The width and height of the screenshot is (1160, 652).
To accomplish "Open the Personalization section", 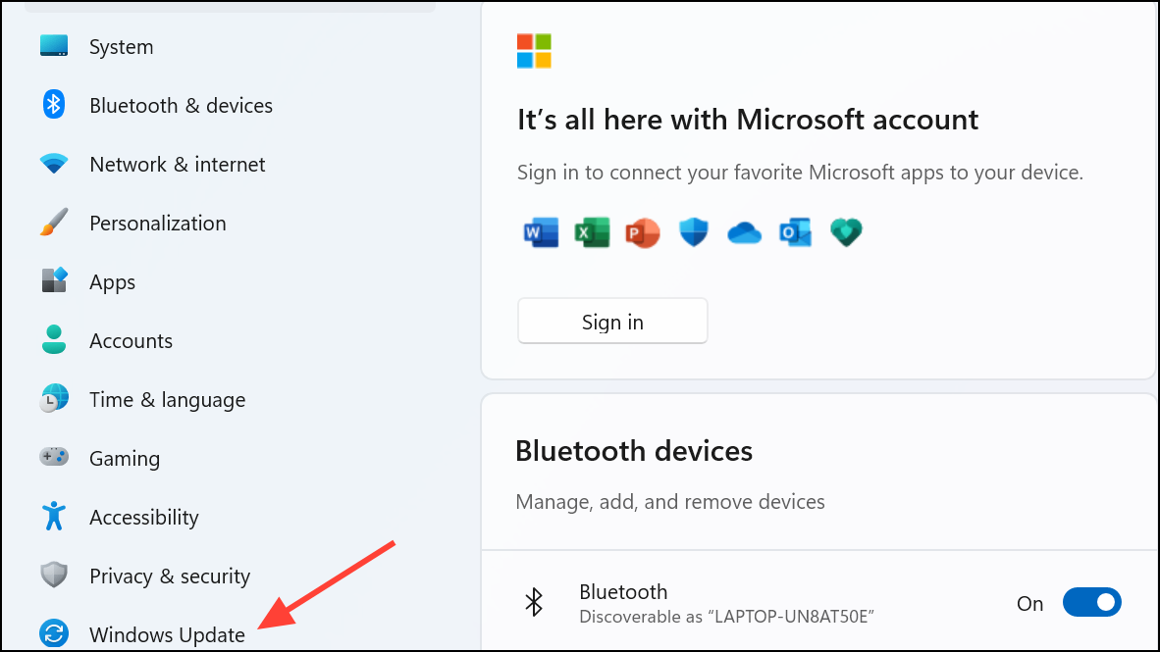I will [54, 223].
